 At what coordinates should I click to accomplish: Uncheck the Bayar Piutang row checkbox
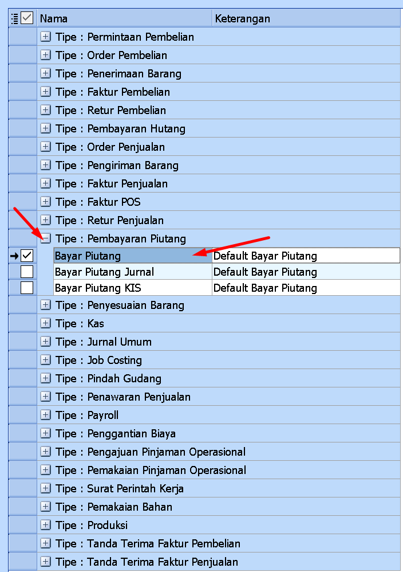coord(27,256)
